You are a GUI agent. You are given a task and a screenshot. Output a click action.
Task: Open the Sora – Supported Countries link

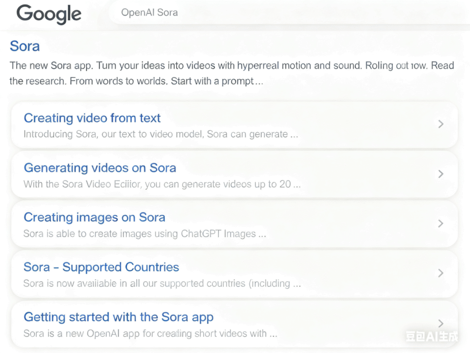point(101,267)
